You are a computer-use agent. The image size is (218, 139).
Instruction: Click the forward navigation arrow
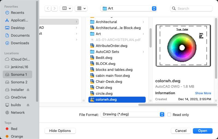[55, 8]
